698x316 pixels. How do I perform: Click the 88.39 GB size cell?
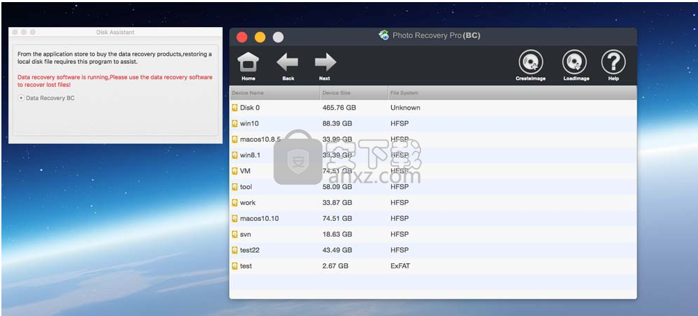337,124
